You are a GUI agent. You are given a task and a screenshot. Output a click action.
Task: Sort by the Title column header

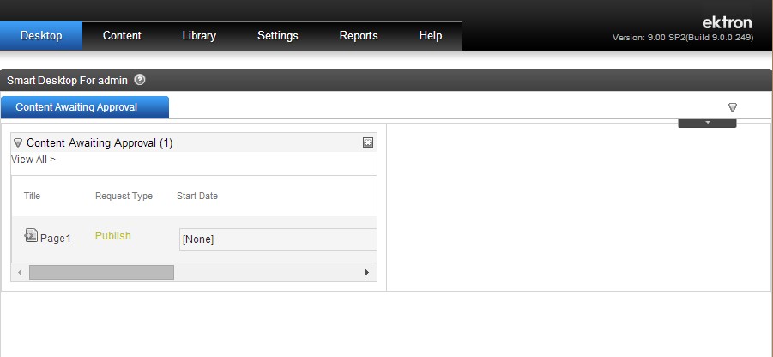[x=32, y=196]
